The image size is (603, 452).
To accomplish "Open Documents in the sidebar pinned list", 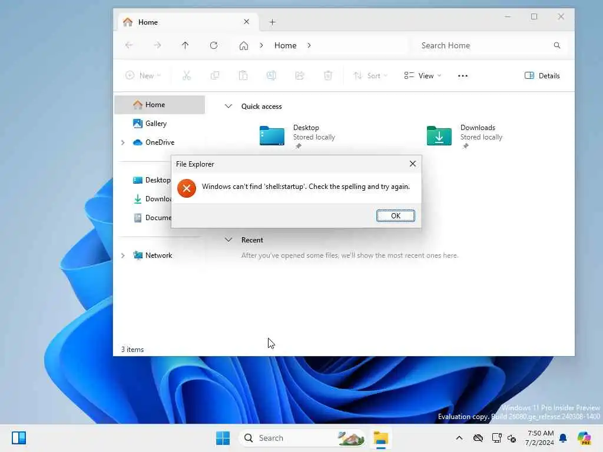I will (153, 218).
